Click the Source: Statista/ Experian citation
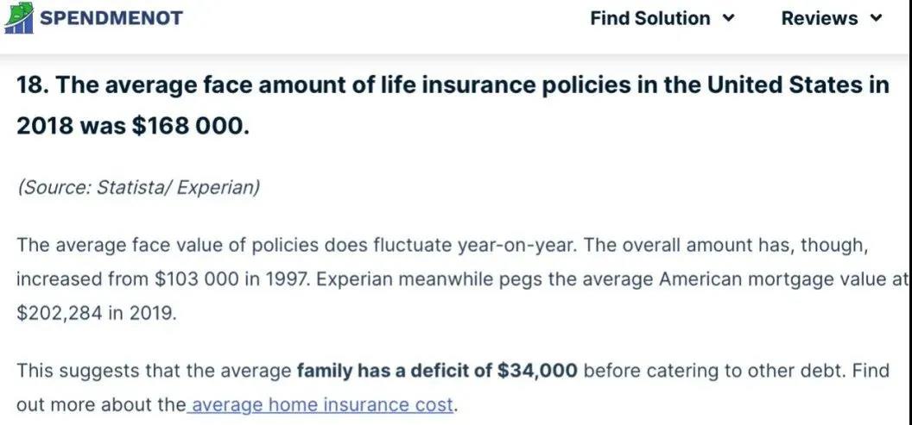 click(x=138, y=188)
